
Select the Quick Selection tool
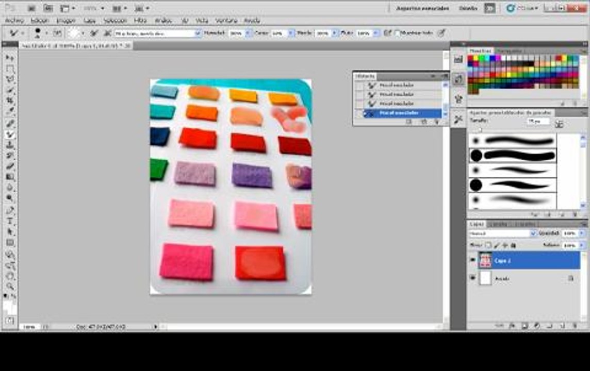click(x=10, y=90)
